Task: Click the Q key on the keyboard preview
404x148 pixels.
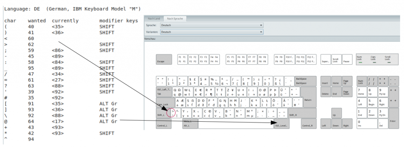Action: [x=177, y=92]
